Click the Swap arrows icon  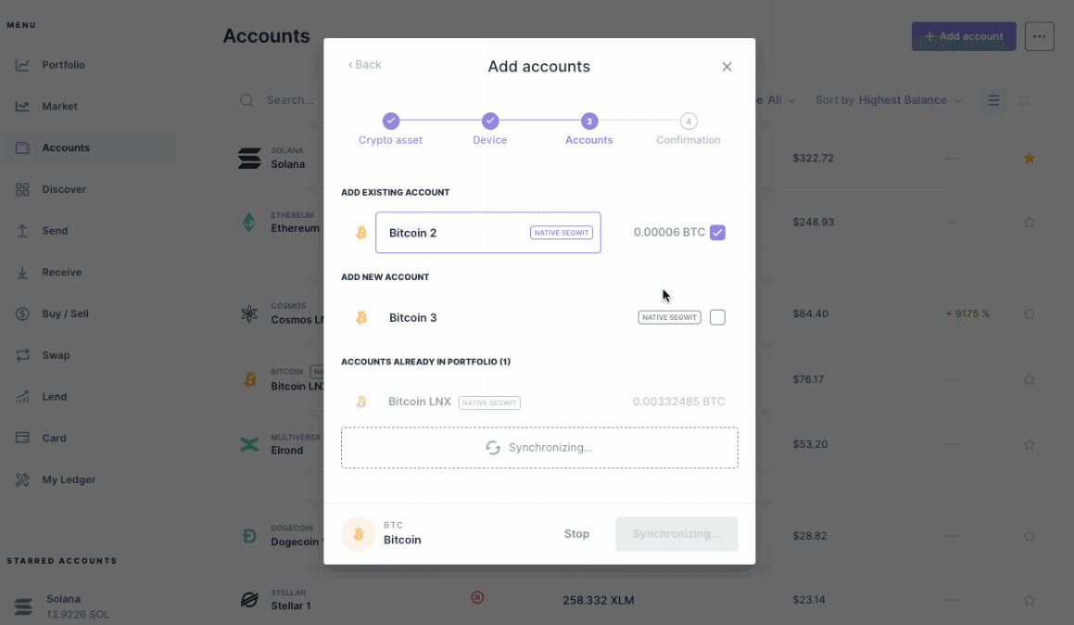click(x=22, y=355)
